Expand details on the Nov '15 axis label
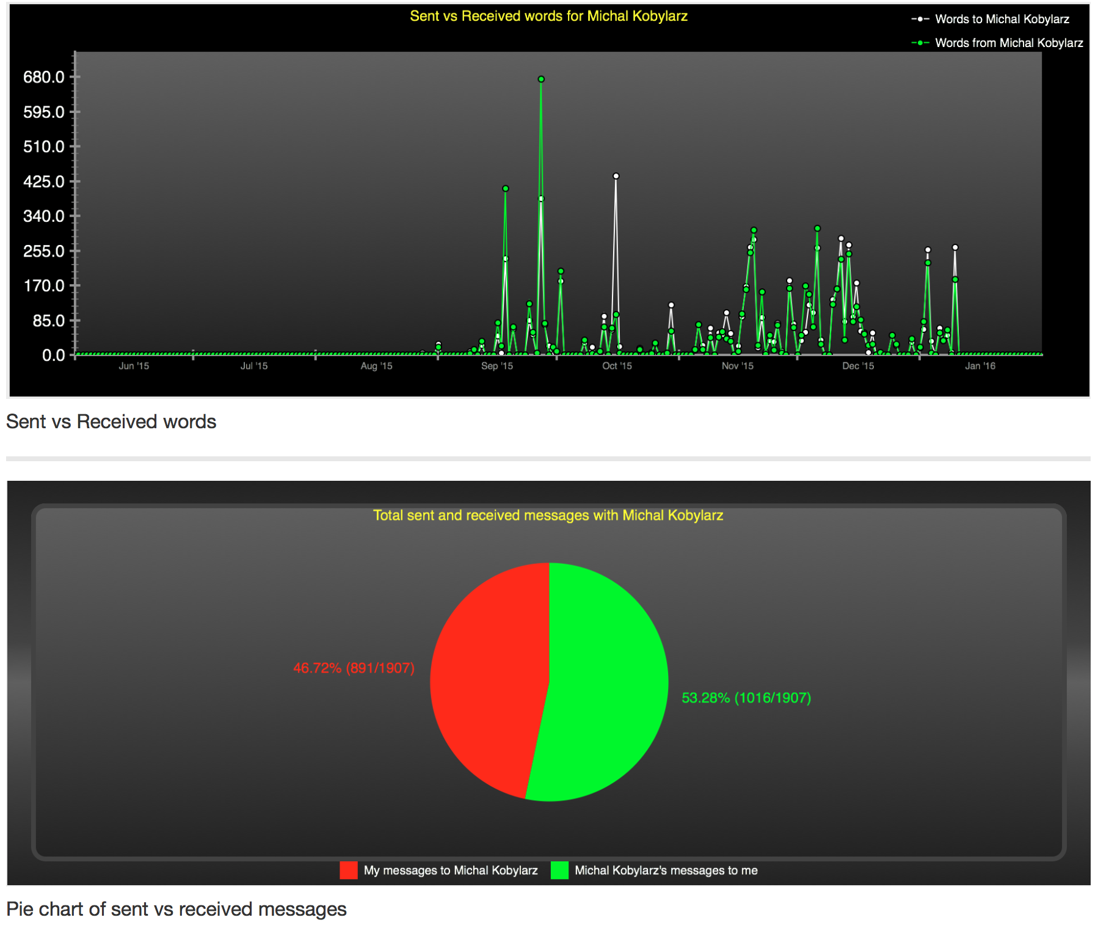This screenshot has width=1098, height=931. click(736, 366)
